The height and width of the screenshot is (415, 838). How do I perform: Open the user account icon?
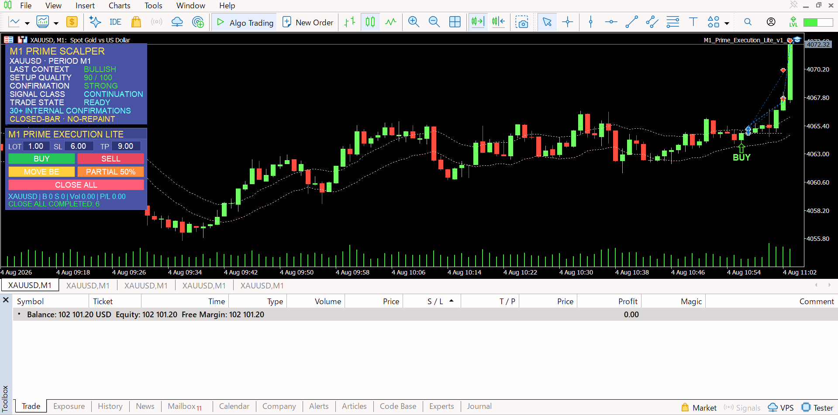tap(771, 22)
